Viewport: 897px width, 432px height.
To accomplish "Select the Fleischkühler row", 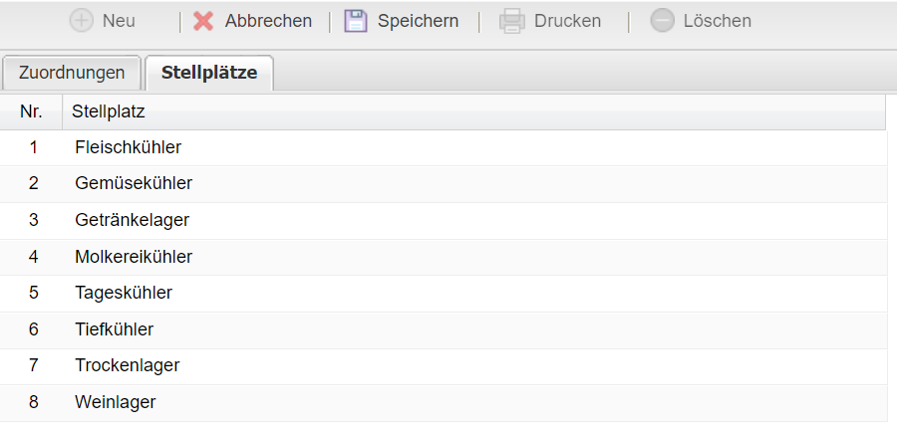I will coord(128,147).
